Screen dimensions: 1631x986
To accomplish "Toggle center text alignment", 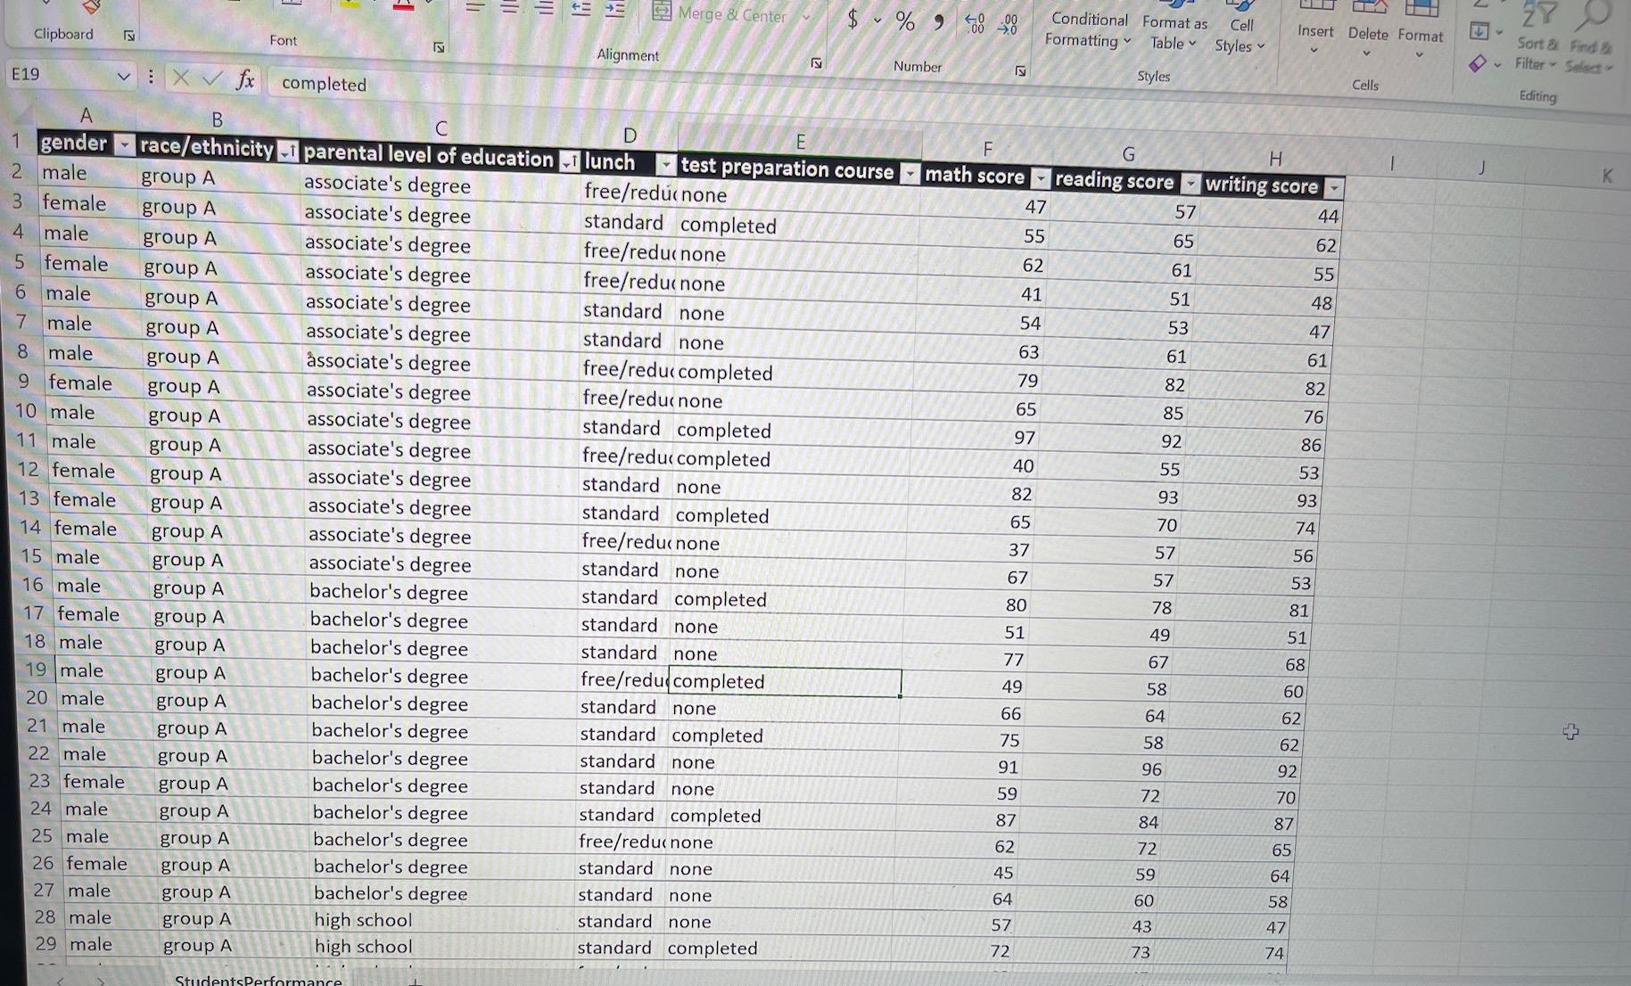I will point(508,9).
